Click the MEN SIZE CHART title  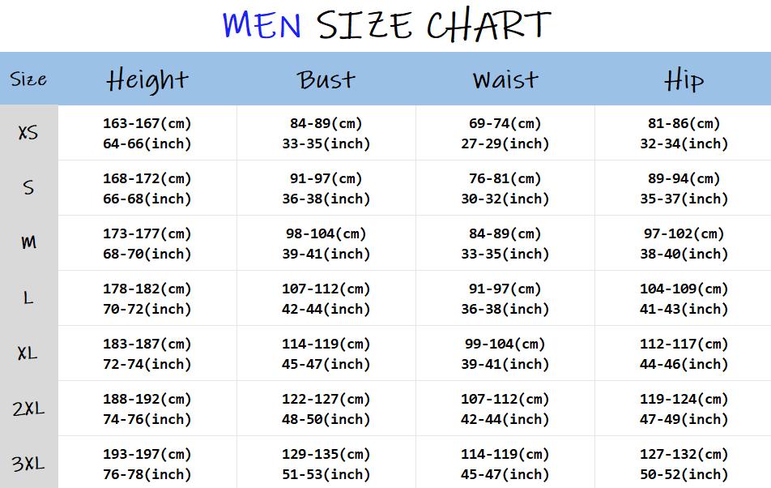point(386,24)
